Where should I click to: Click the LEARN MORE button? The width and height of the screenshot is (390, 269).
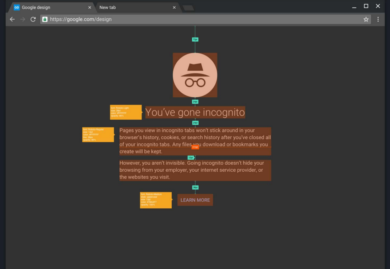click(x=195, y=200)
